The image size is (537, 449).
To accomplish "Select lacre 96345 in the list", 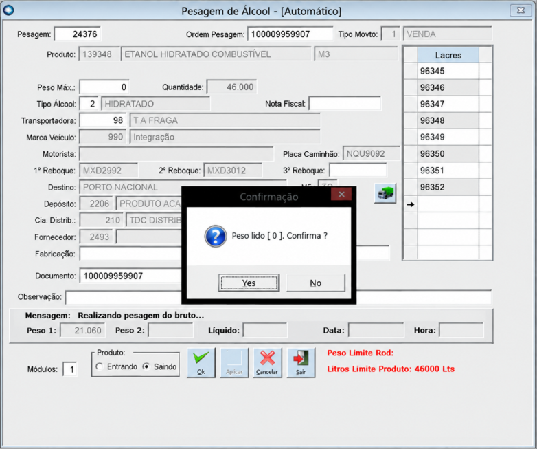I will (448, 71).
